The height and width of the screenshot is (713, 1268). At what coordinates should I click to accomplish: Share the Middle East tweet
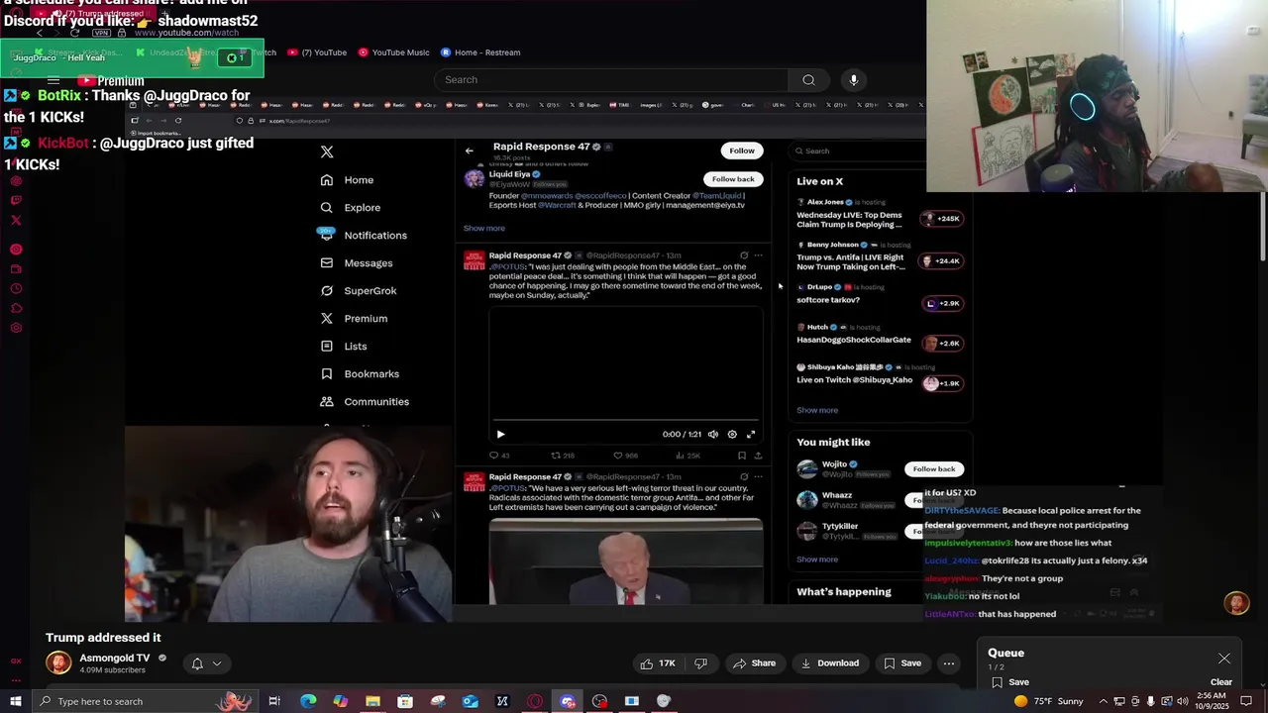[x=758, y=456]
